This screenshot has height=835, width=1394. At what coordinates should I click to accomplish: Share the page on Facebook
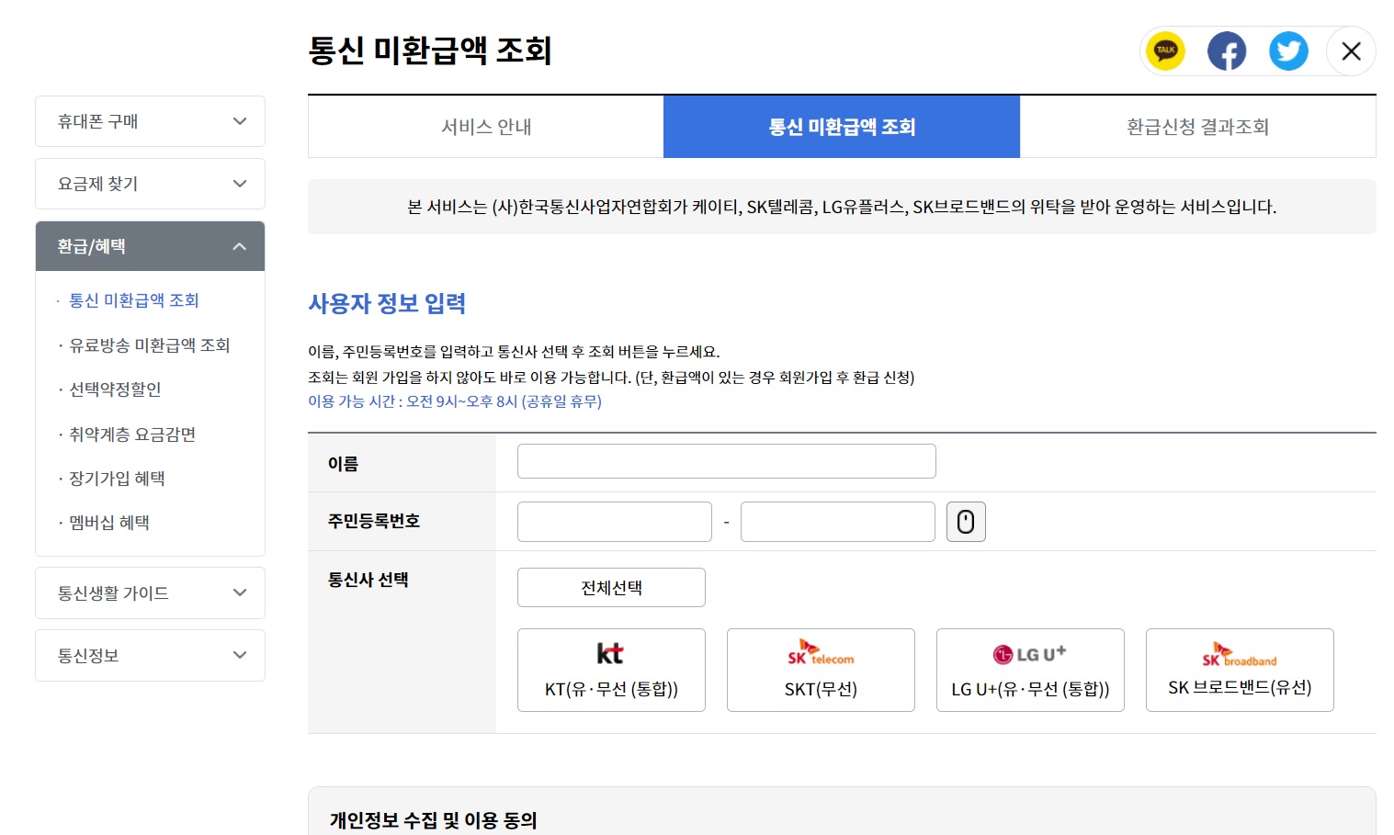tap(1227, 51)
